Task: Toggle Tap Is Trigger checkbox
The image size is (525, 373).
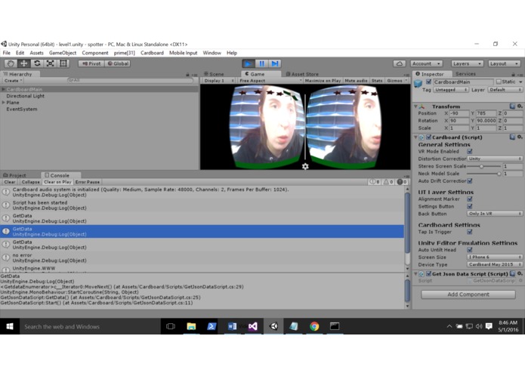Action: [x=470, y=232]
